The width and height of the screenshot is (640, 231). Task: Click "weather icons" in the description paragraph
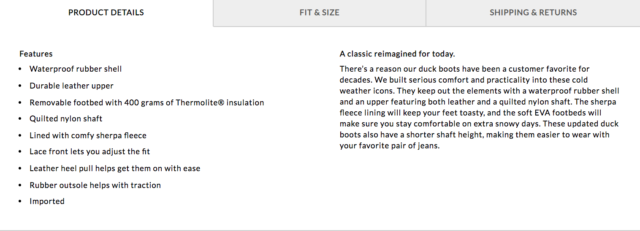pyautogui.click(x=361, y=91)
